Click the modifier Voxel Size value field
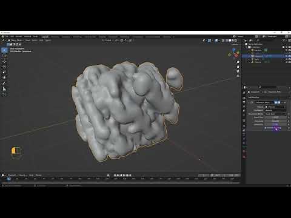The width and height of the screenshot is (291, 218). click(x=275, y=117)
